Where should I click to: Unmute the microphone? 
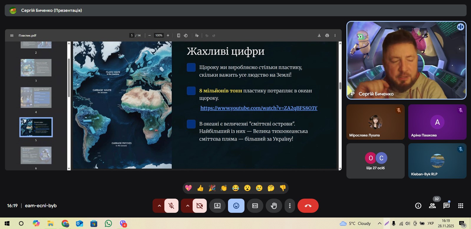click(171, 206)
